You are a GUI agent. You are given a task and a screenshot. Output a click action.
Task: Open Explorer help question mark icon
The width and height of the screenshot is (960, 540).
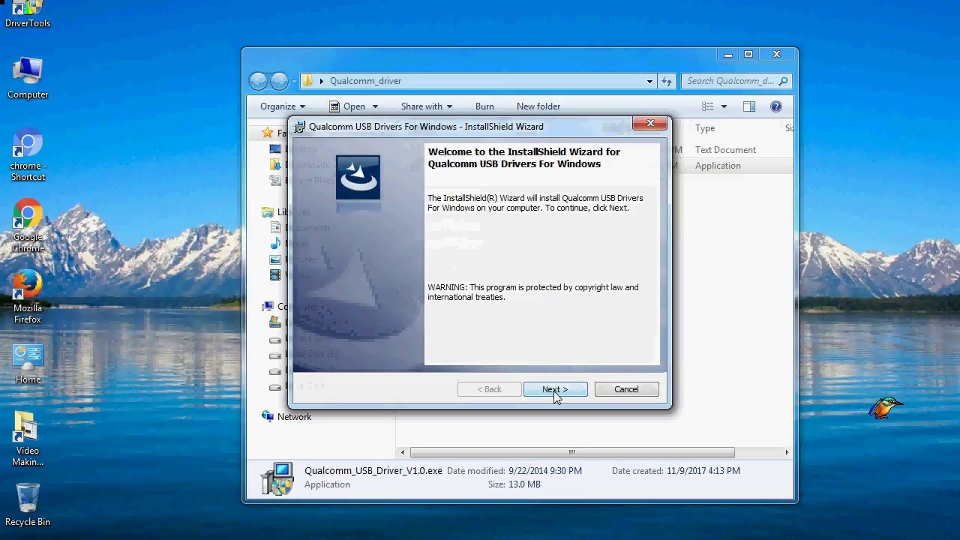[x=776, y=106]
